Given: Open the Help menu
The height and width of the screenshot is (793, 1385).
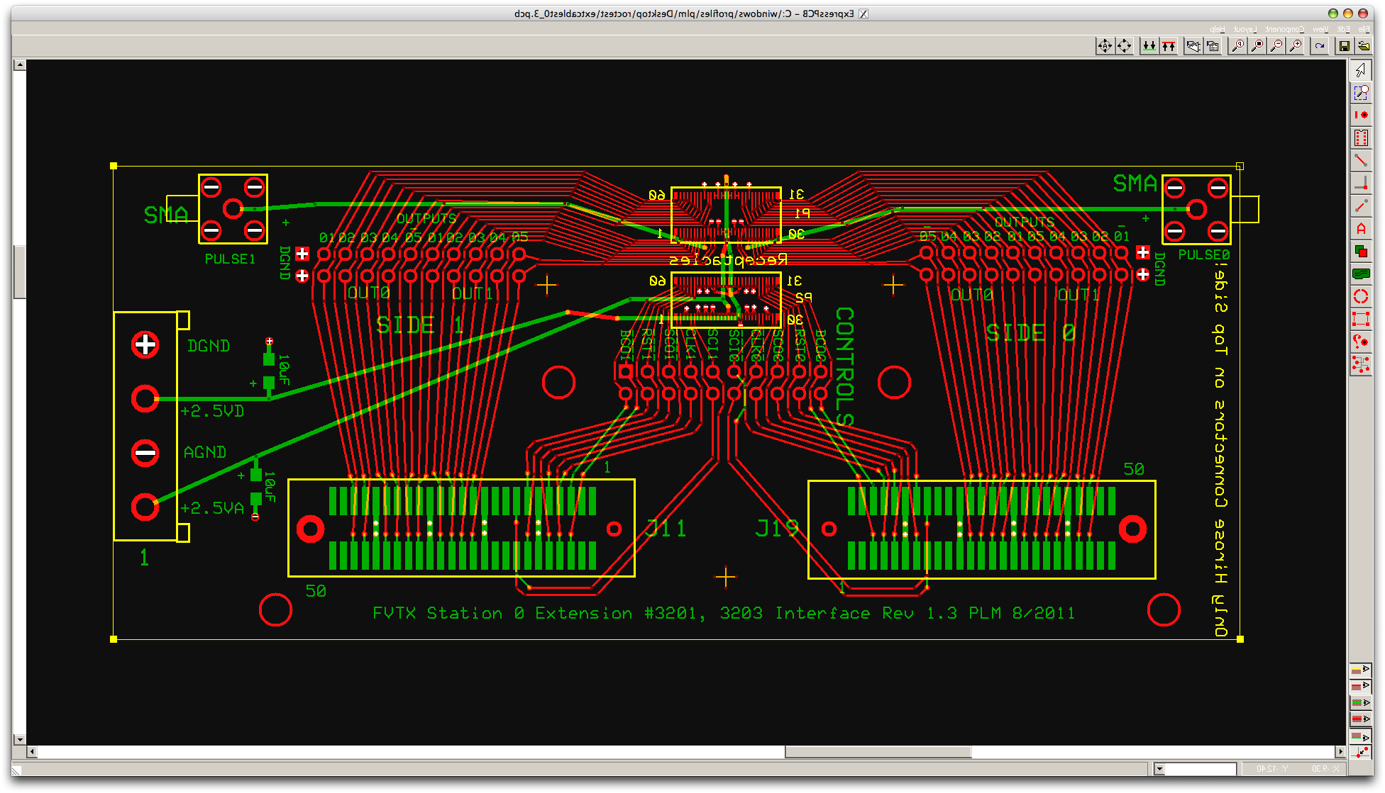Looking at the screenshot, I should coord(1218,29).
